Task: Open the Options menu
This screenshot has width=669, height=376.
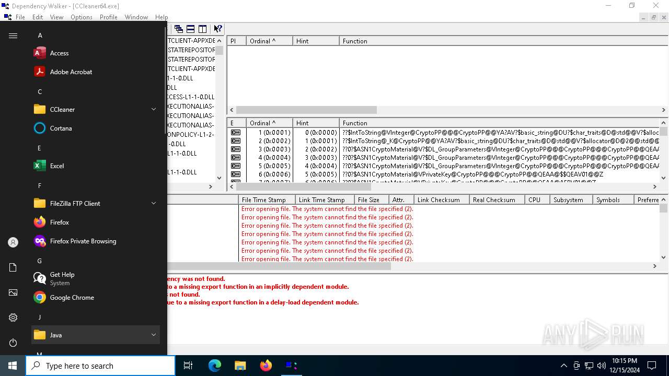Action: point(82,17)
